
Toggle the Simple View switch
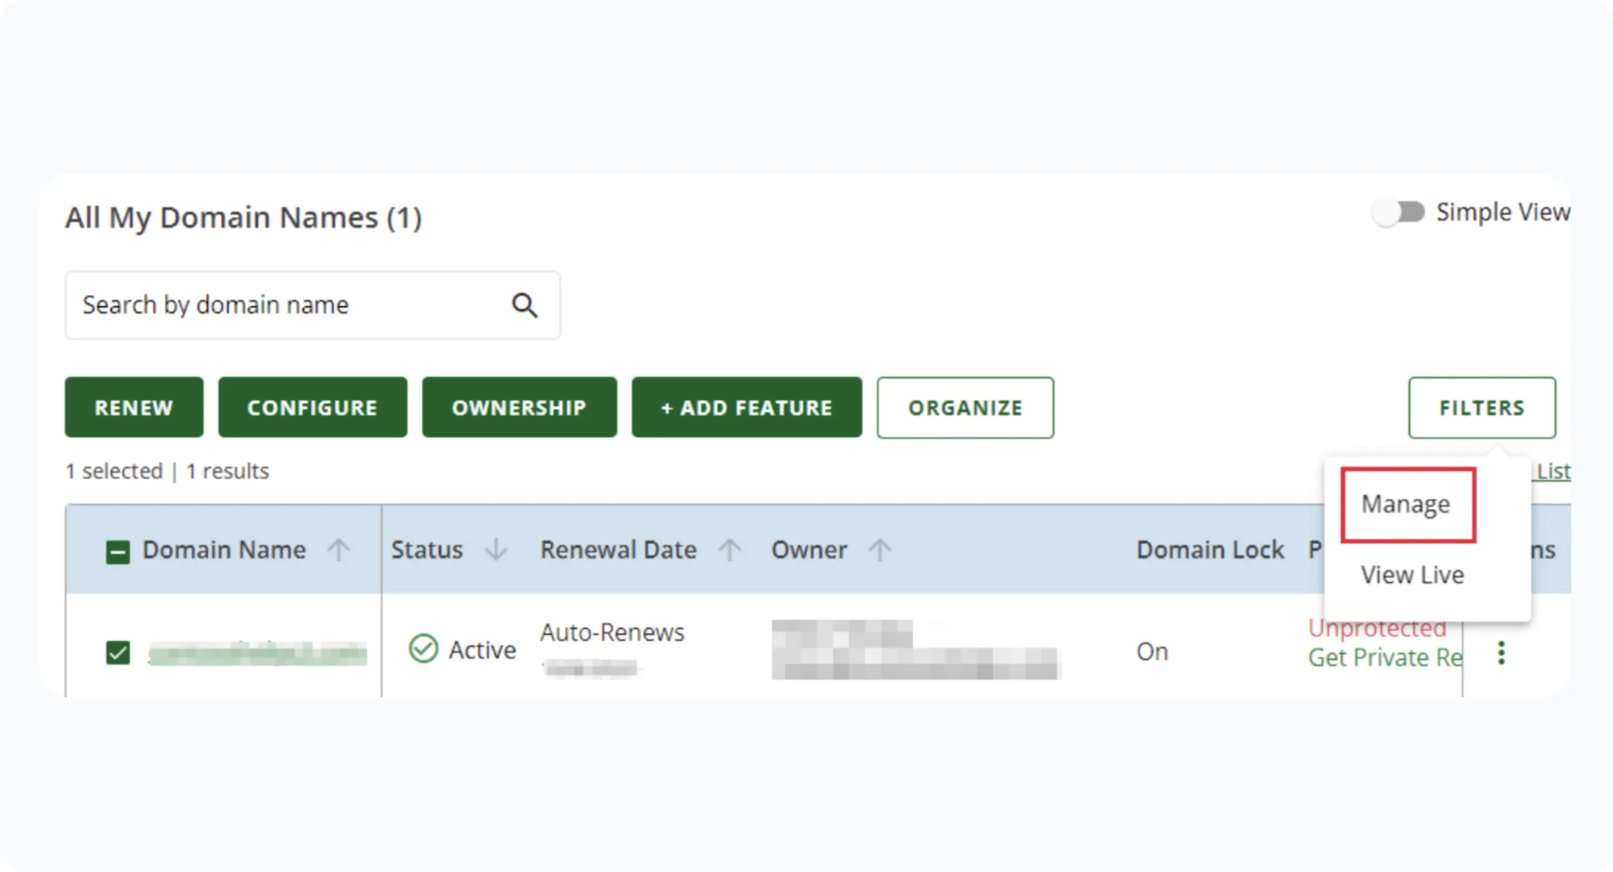point(1398,212)
